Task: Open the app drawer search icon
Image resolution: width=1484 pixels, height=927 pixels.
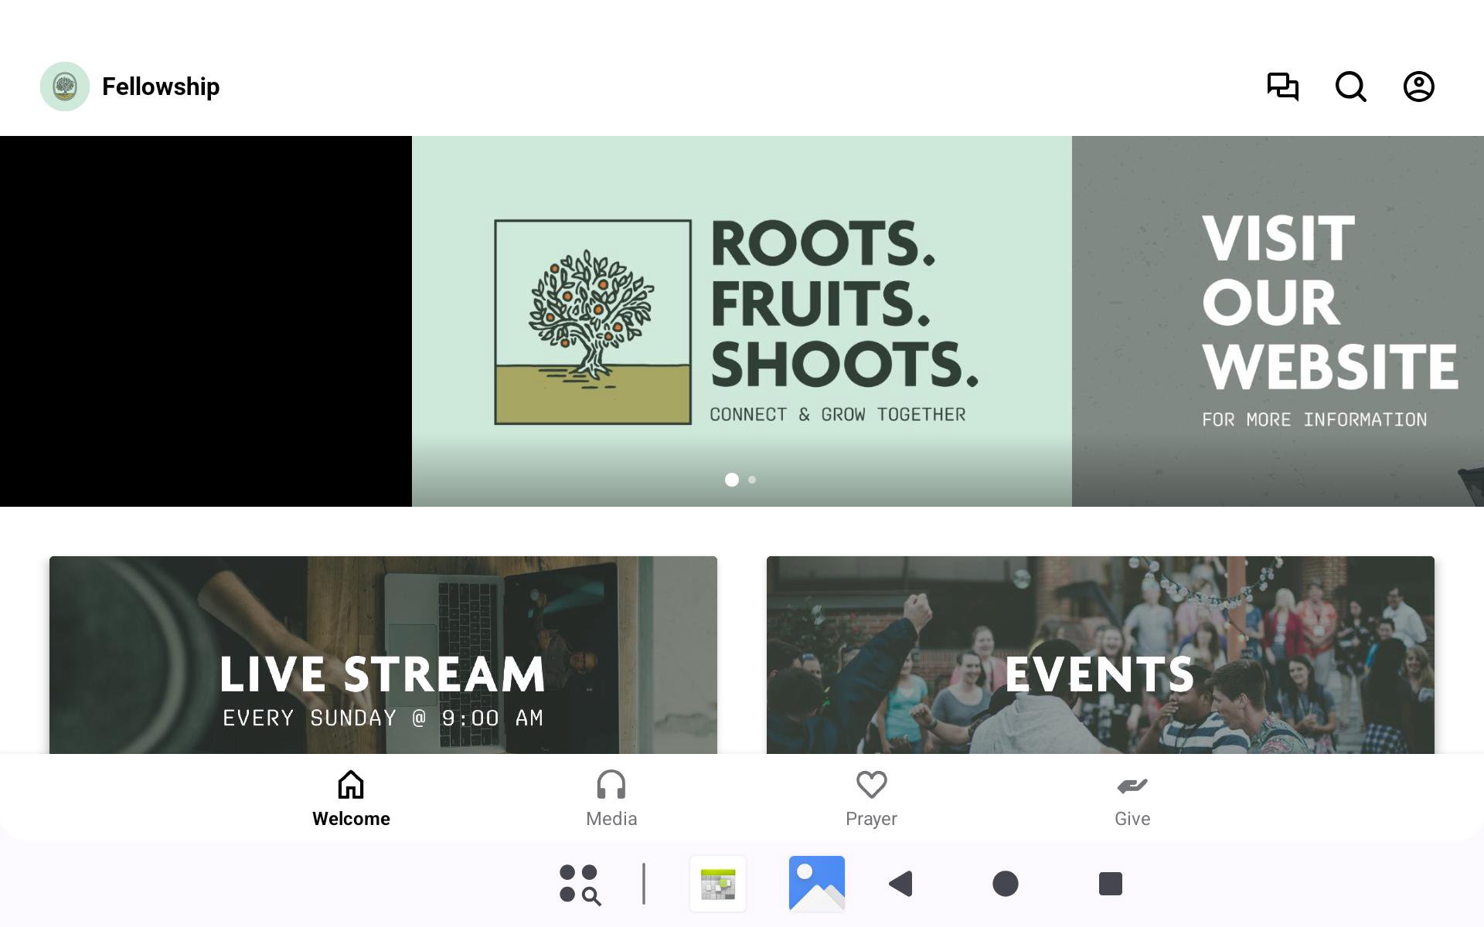Action: click(x=580, y=884)
